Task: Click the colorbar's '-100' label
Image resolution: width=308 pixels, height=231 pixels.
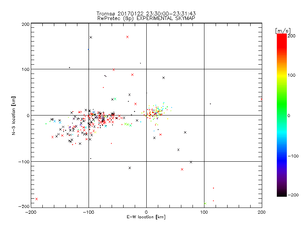Action: [293, 156]
